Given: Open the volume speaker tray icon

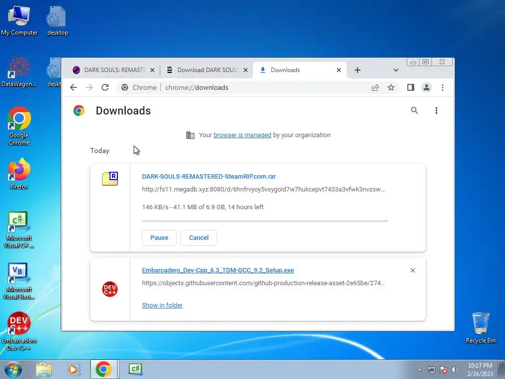Looking at the screenshot, I should tap(455, 370).
